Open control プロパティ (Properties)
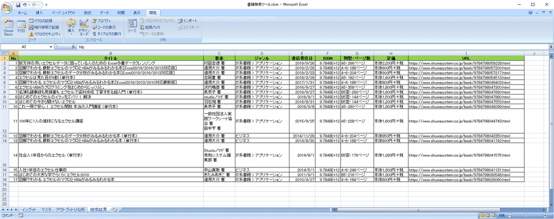 101,21
